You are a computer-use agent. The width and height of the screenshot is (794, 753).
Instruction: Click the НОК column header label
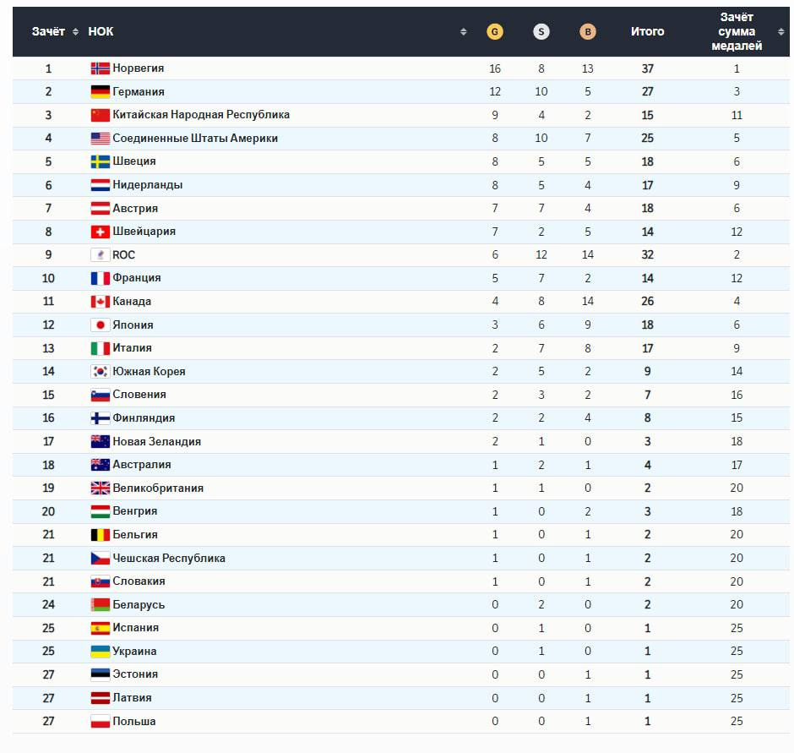101,32
